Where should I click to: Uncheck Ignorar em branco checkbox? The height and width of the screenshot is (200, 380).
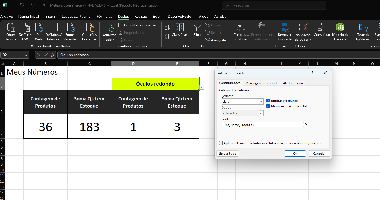click(268, 101)
